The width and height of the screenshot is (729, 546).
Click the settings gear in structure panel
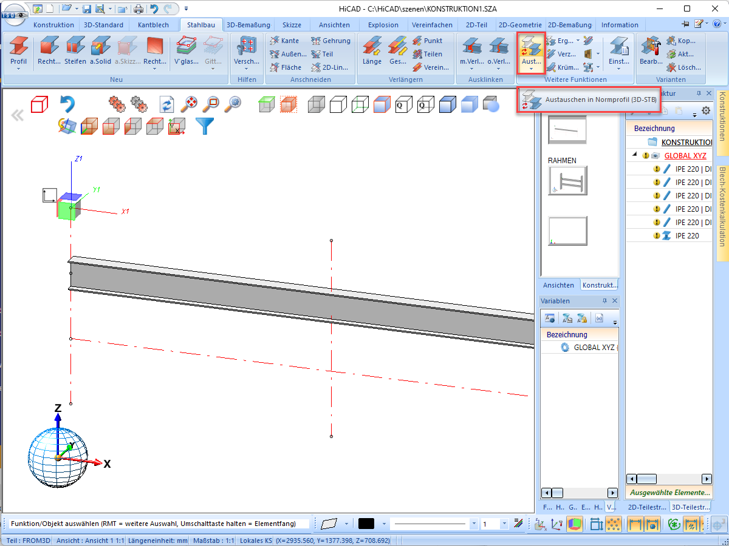[x=705, y=110]
